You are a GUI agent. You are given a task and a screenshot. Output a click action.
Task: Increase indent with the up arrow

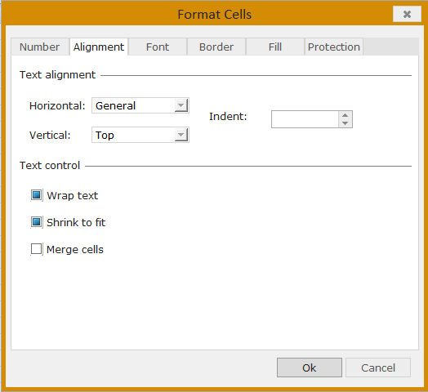[345, 115]
